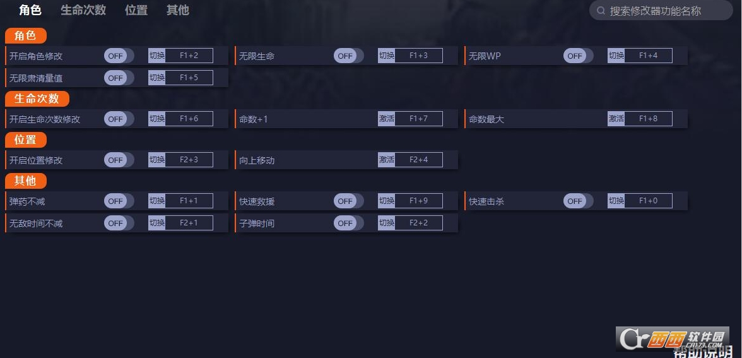This screenshot has width=742, height=358.
Task: Switch to the 位置 tab
Action: (136, 10)
